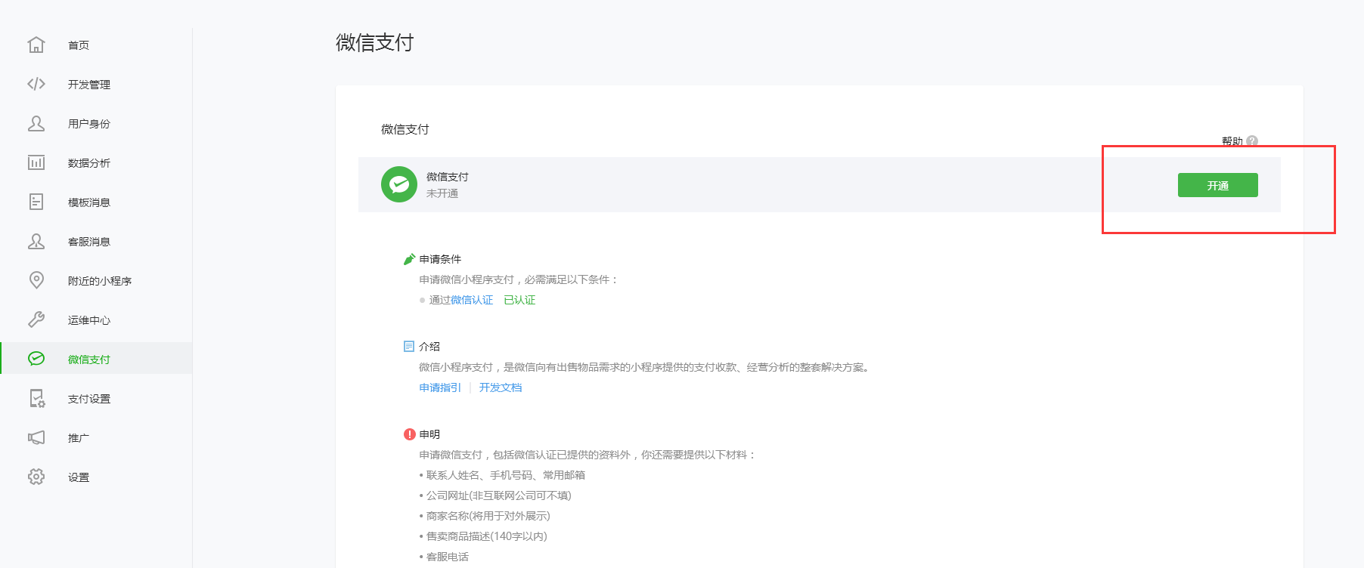Click the blue note icon beside 介绍
The image size is (1364, 568).
[x=409, y=347]
